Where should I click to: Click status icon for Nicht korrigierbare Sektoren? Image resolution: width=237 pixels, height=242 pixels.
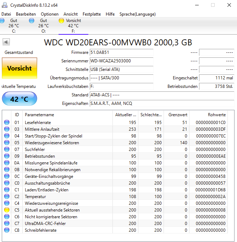point(7,217)
